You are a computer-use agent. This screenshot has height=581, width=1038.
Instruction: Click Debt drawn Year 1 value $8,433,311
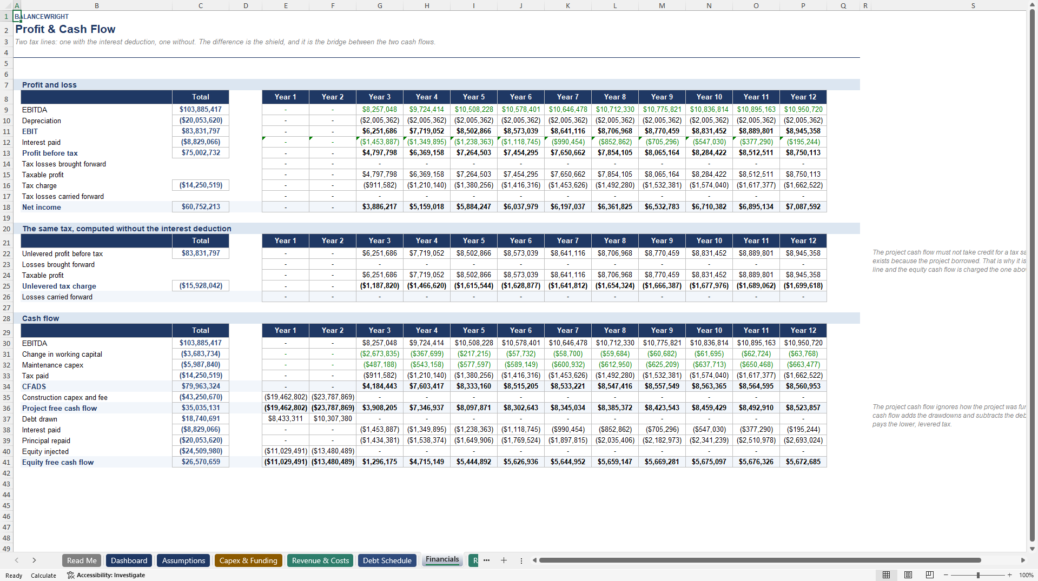click(286, 419)
